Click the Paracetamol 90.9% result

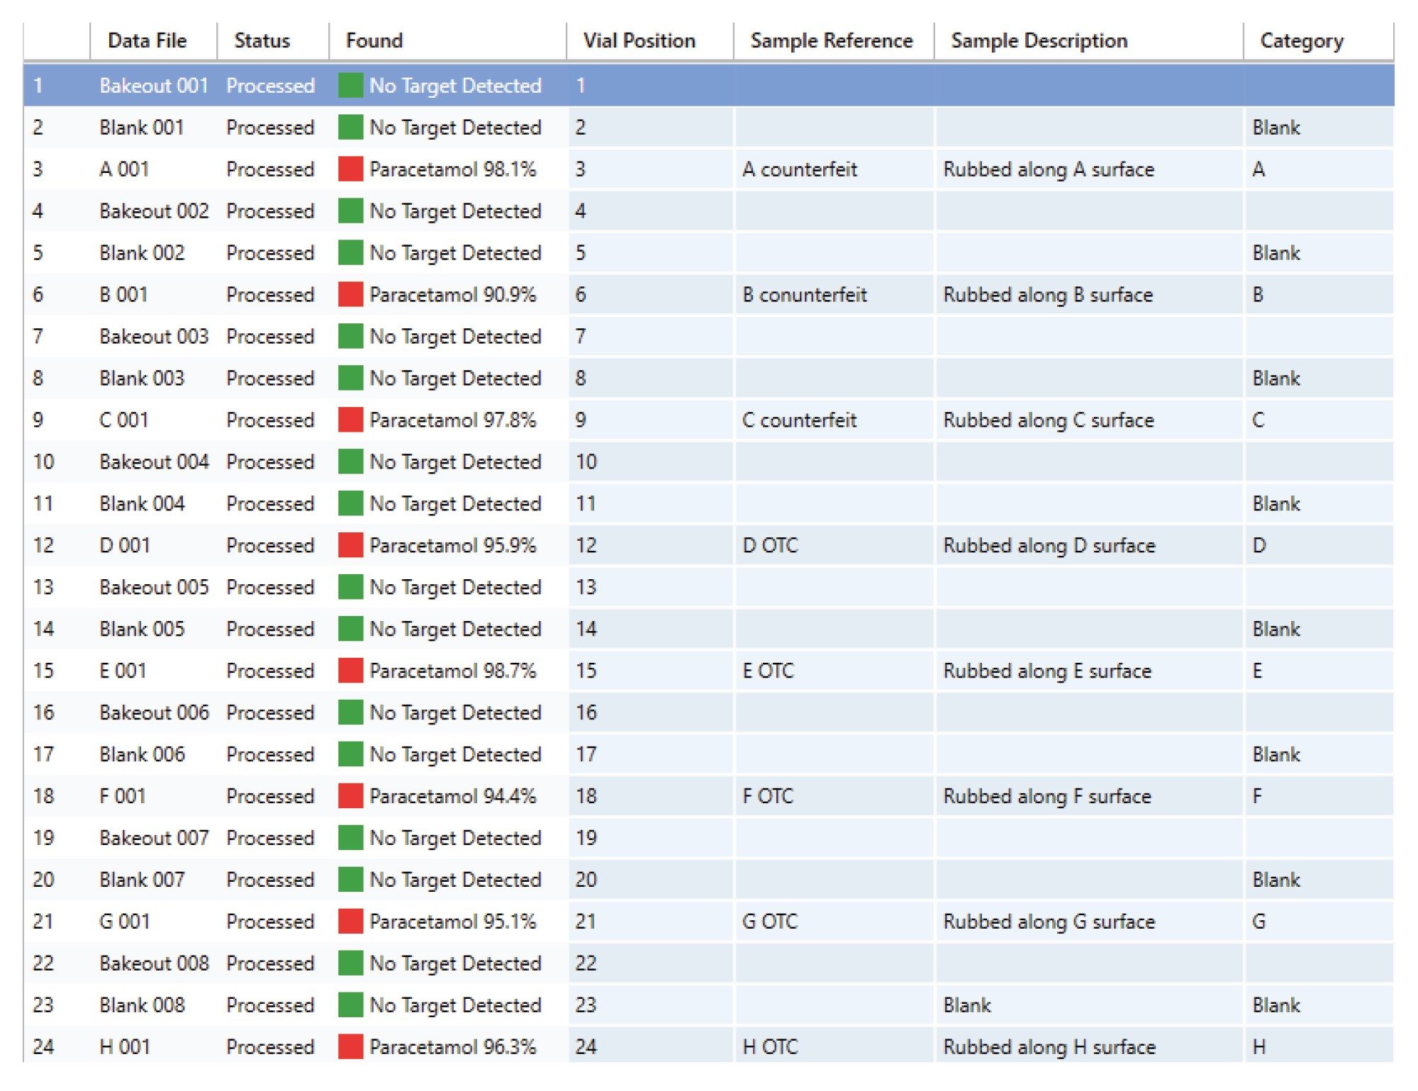(453, 295)
